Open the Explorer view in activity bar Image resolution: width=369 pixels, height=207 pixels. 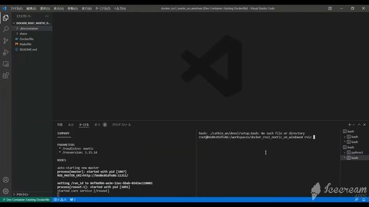(x=6, y=18)
